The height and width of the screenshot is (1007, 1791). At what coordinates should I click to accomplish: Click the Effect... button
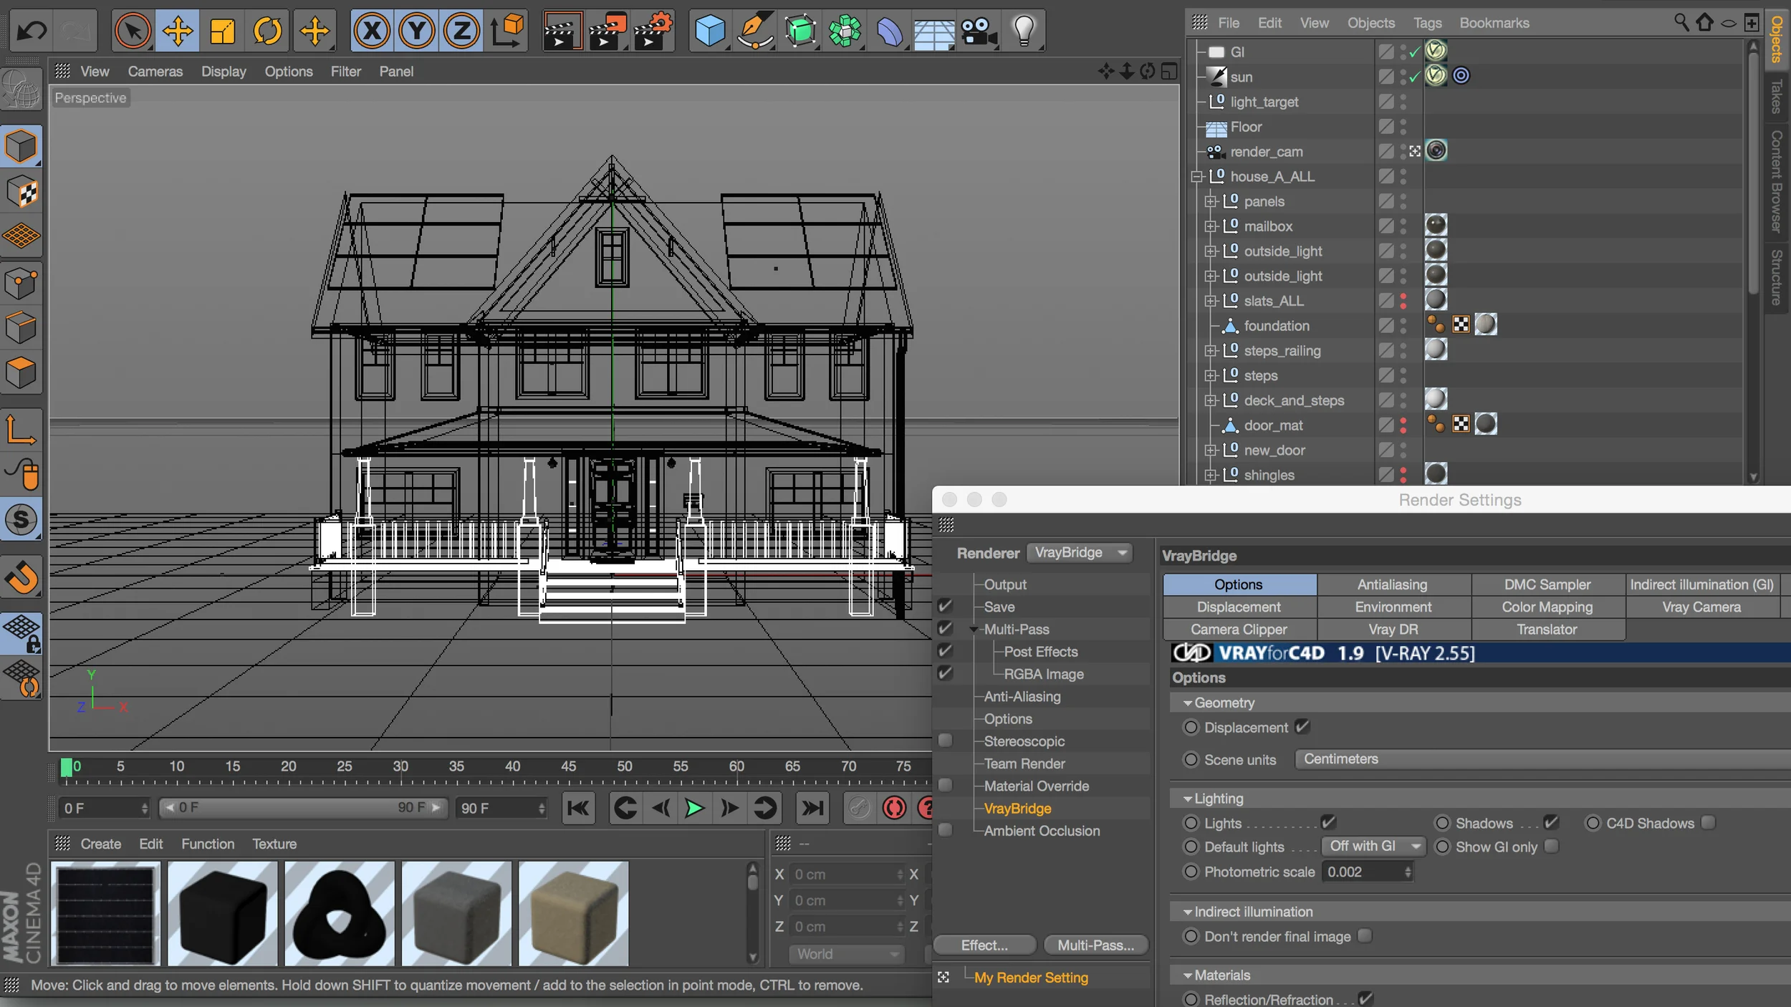984,945
